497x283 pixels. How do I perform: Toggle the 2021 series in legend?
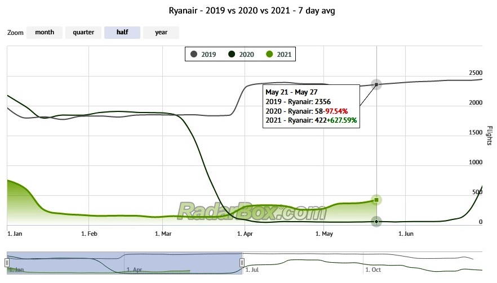click(278, 55)
